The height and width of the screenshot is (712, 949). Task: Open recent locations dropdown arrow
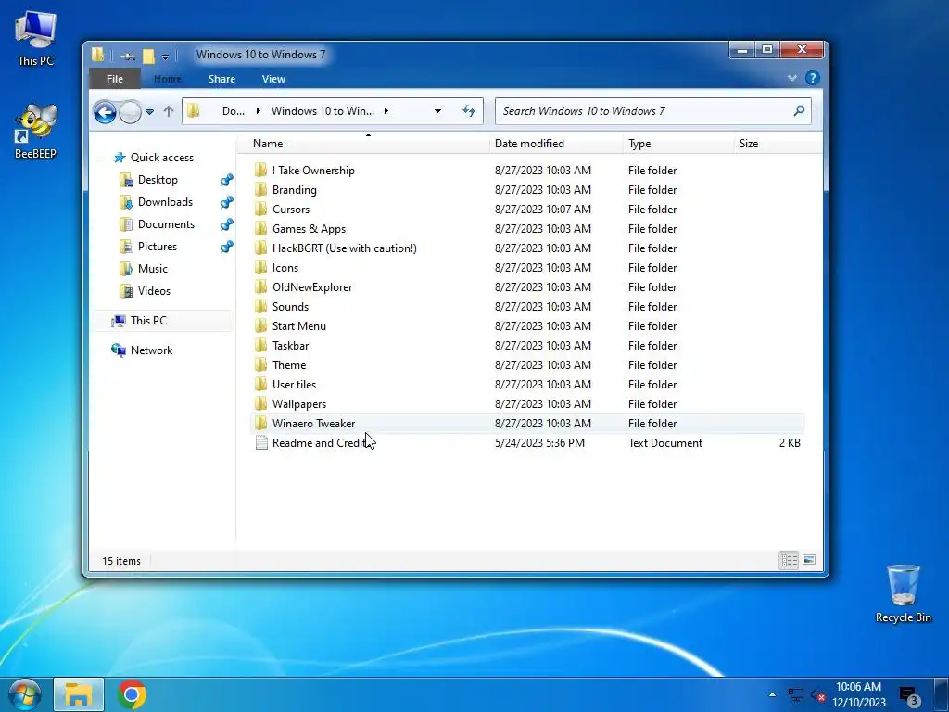pyautogui.click(x=149, y=111)
